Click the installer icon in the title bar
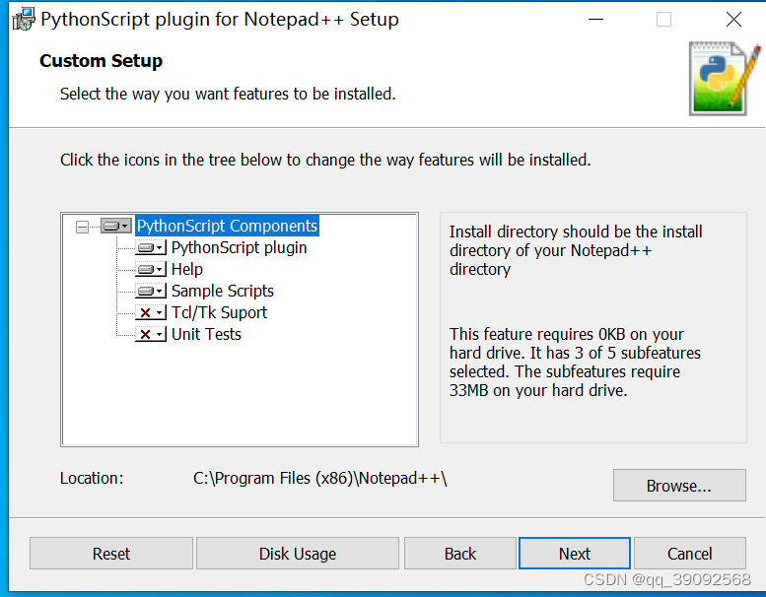The width and height of the screenshot is (766, 597). click(24, 19)
